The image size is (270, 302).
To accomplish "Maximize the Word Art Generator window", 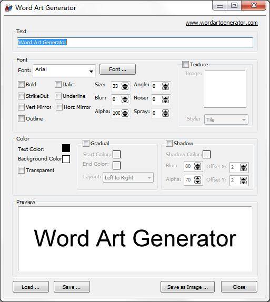I will [234, 6].
